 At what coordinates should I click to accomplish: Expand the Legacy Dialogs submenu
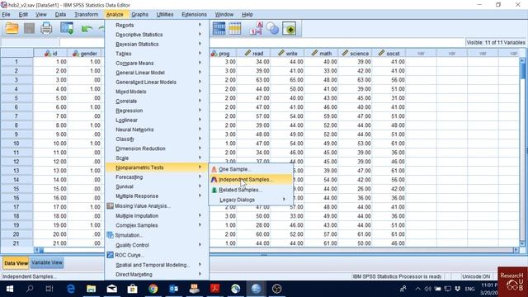251,200
